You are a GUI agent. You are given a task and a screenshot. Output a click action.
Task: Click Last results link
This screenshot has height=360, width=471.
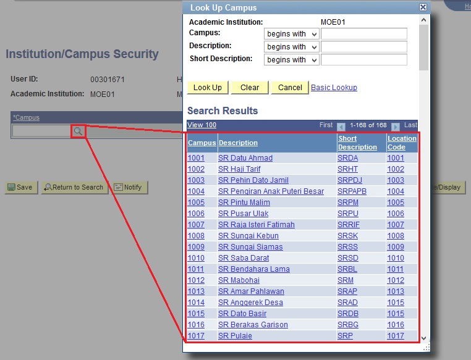tap(410, 125)
